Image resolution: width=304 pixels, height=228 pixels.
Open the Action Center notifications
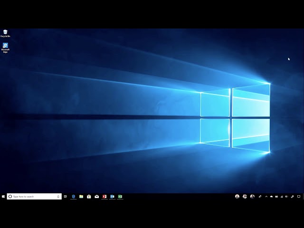299,196
